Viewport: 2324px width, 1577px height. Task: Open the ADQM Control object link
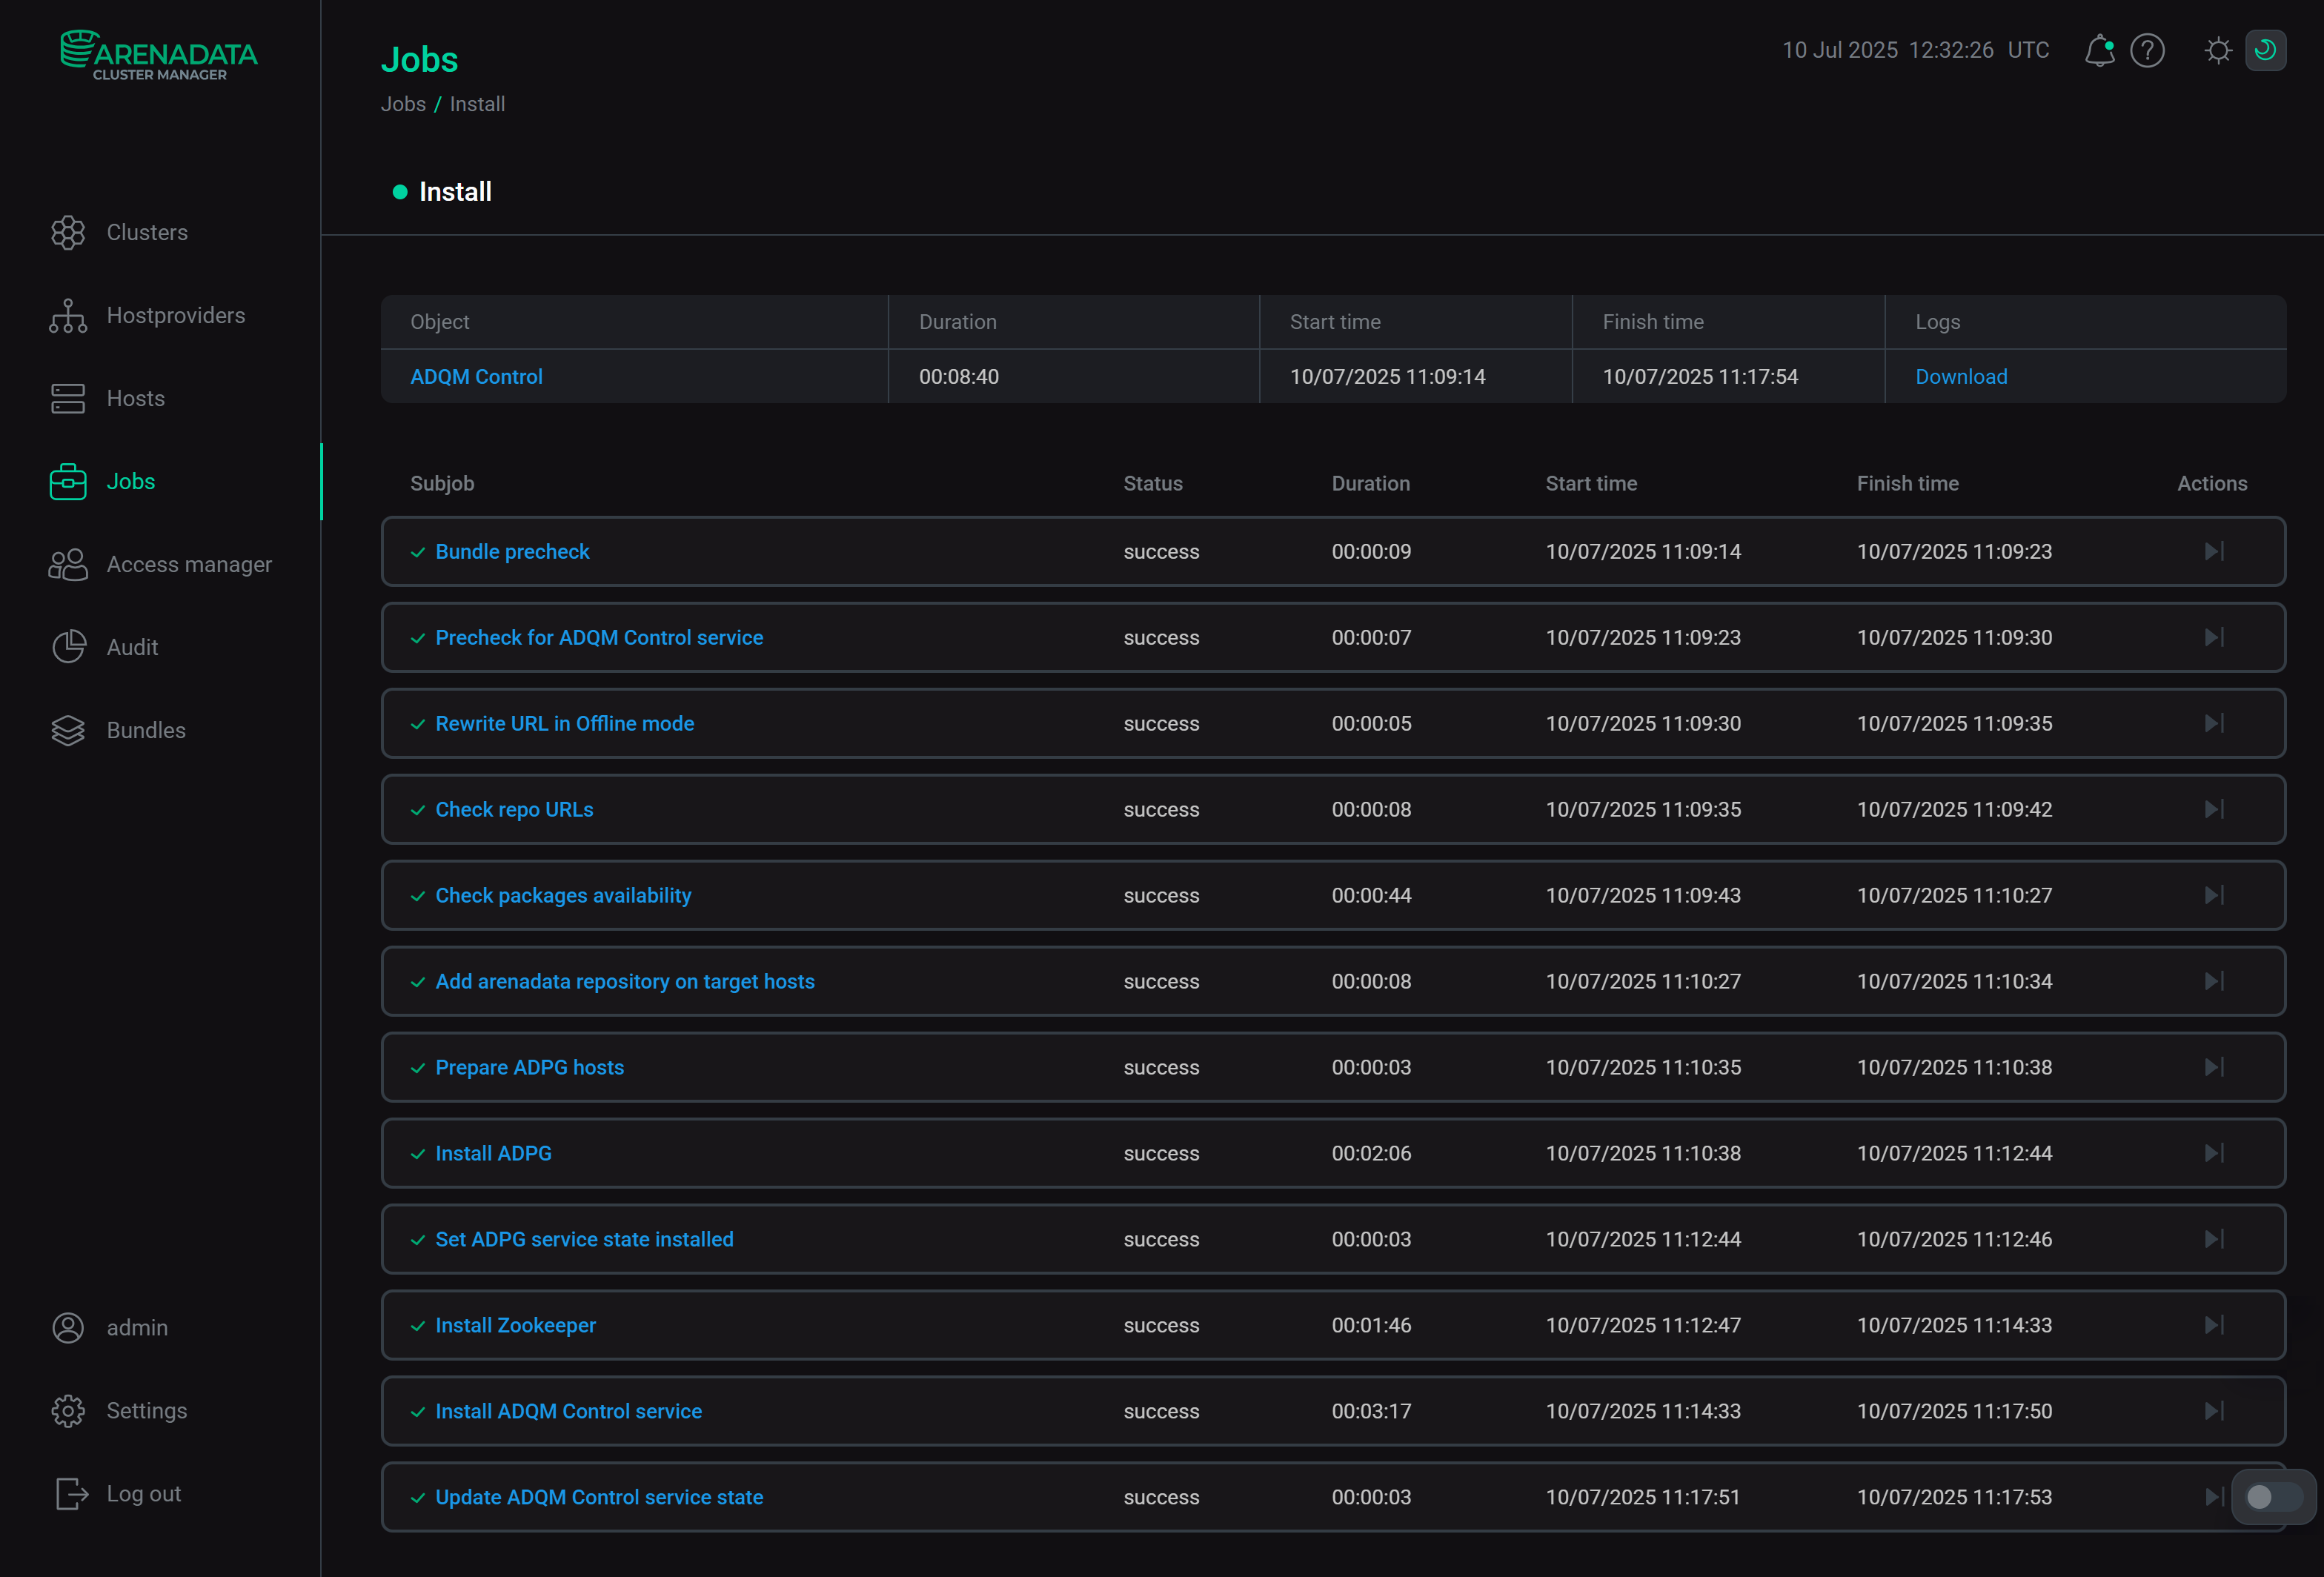[476, 376]
